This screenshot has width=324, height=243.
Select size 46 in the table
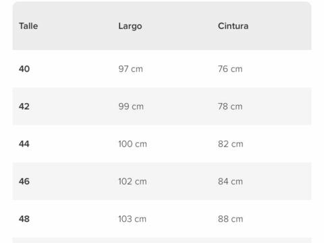24,181
